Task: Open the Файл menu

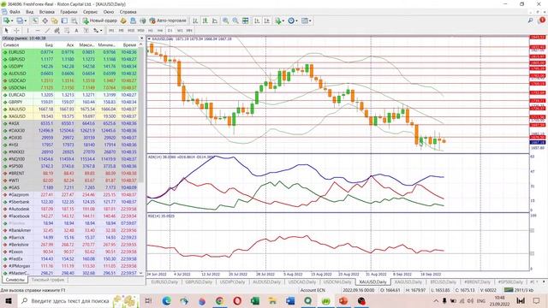Action: [x=14, y=12]
